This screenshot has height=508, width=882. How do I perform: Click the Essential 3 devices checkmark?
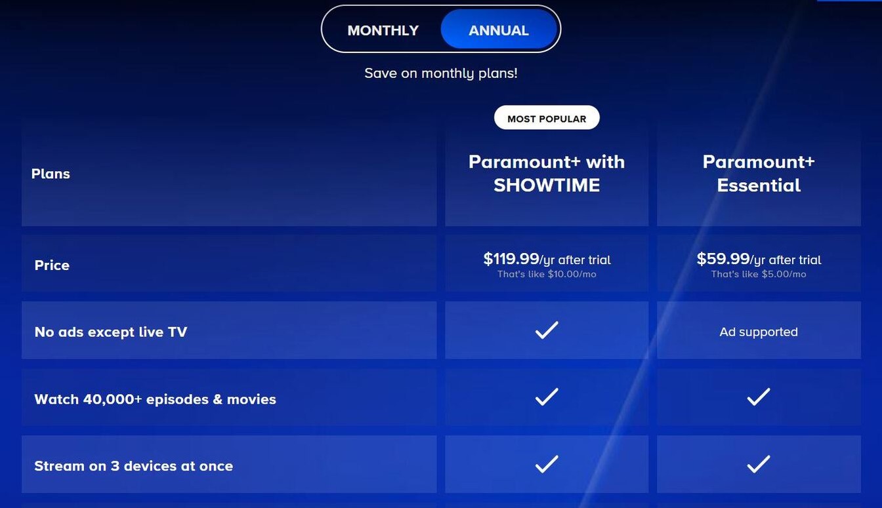759,465
